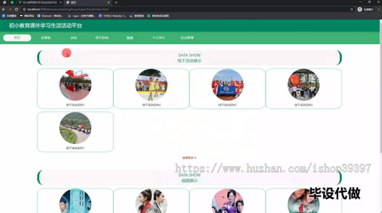Open the HTML5 Website T... bookmark
The width and height of the screenshot is (382, 213).
tap(112, 16)
